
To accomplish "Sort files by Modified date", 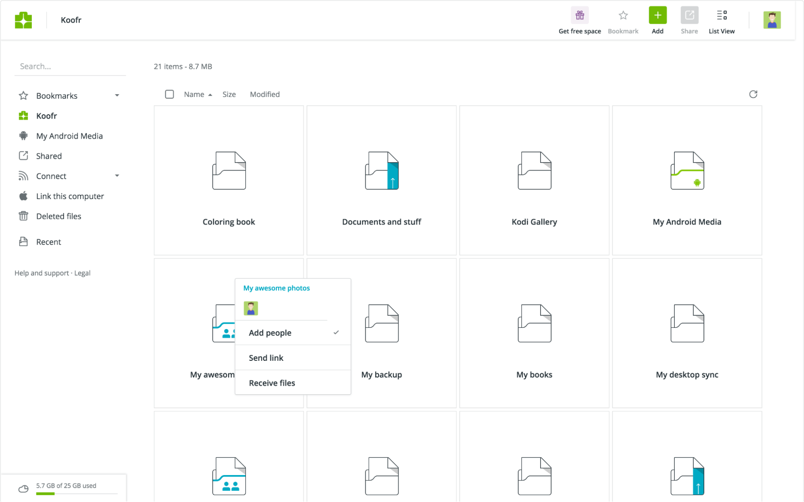I will [x=265, y=94].
